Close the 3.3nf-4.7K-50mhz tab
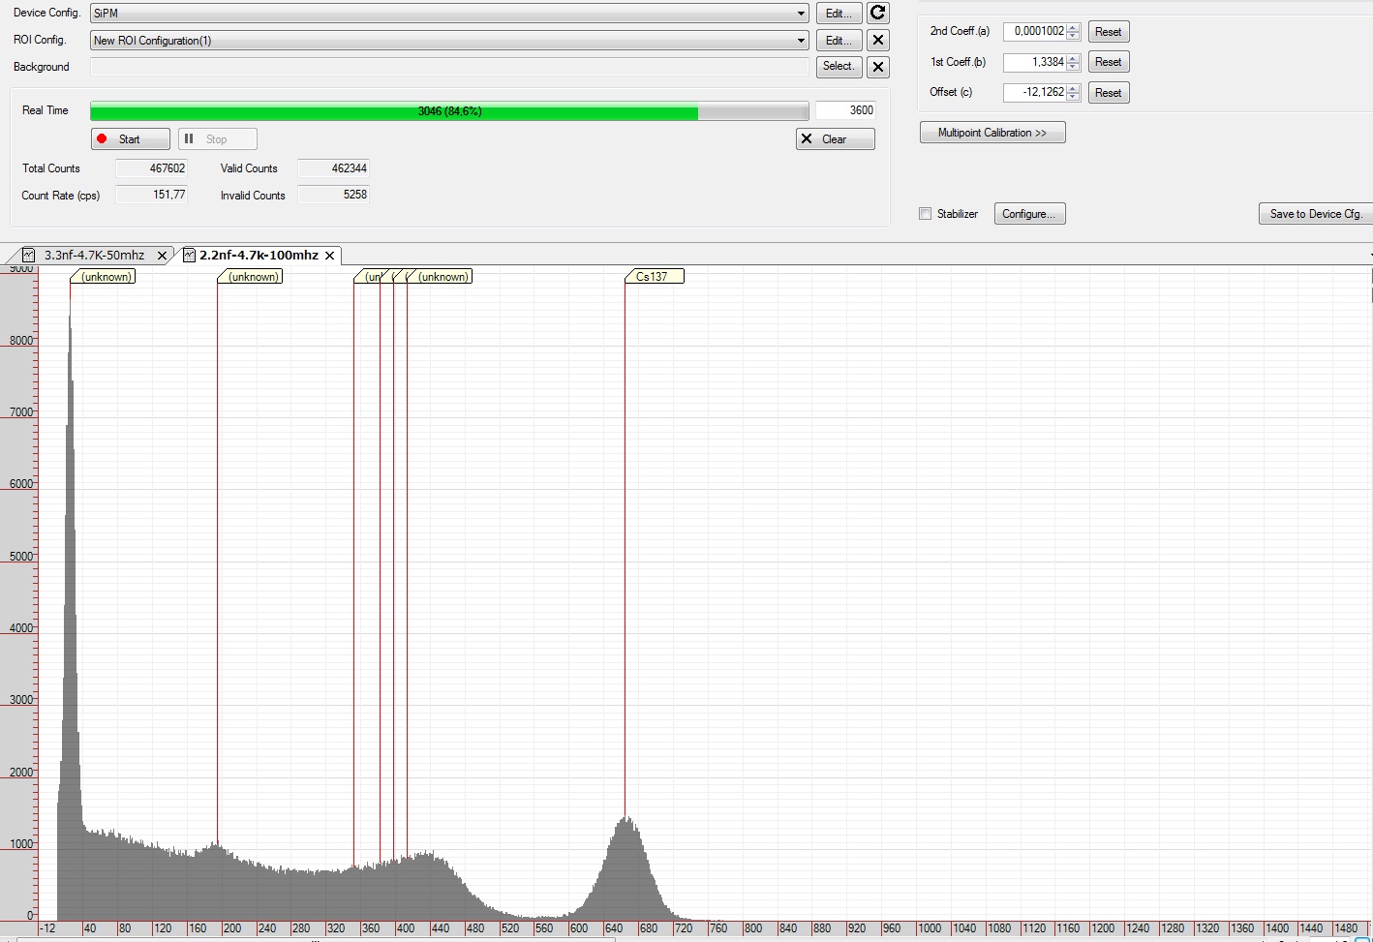Viewport: 1373px width, 942px height. pyautogui.click(x=162, y=256)
